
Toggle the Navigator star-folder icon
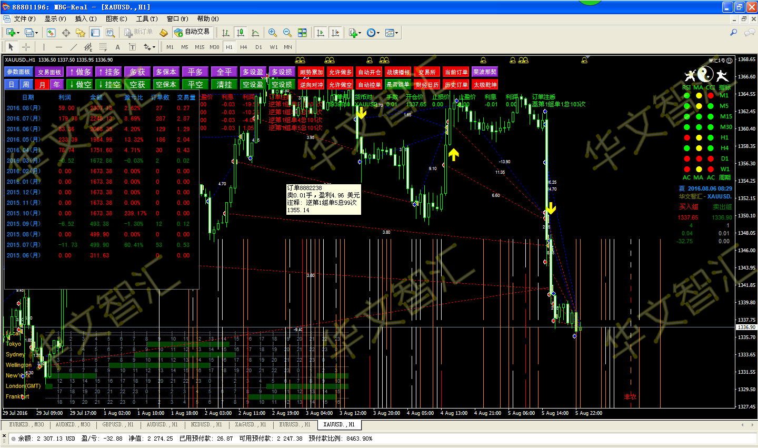coord(81,33)
